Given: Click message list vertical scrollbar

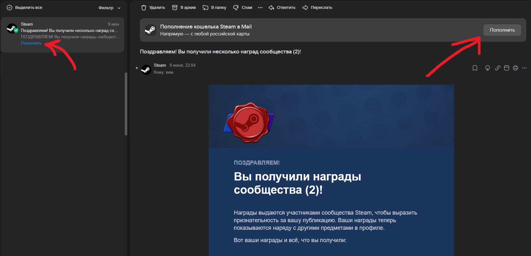Looking at the screenshot, I should click(126, 104).
